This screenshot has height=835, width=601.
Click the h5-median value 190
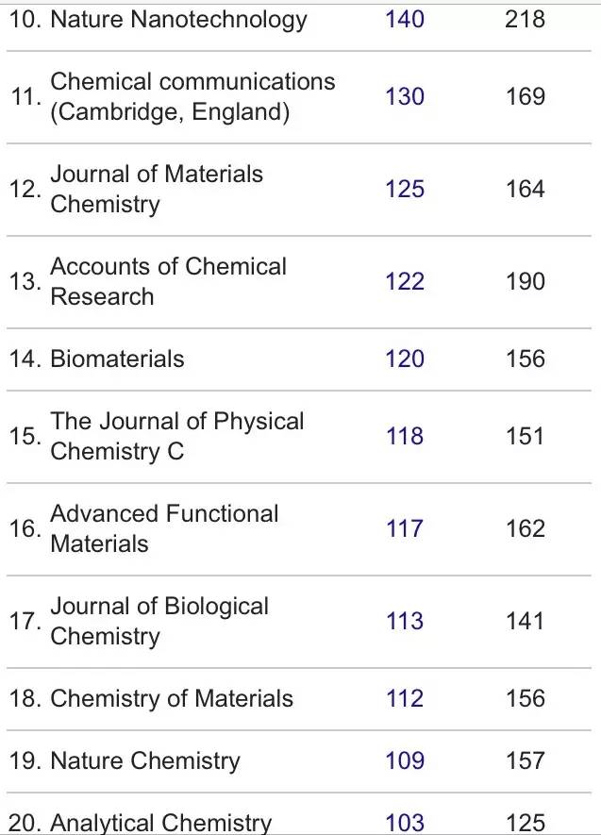[x=525, y=281]
